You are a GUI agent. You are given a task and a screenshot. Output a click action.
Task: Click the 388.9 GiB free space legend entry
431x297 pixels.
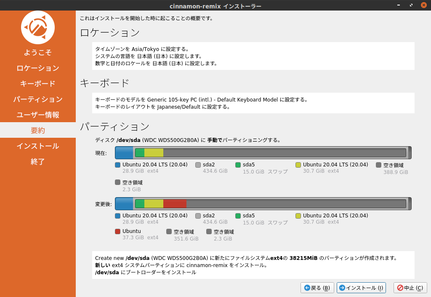pos(392,169)
